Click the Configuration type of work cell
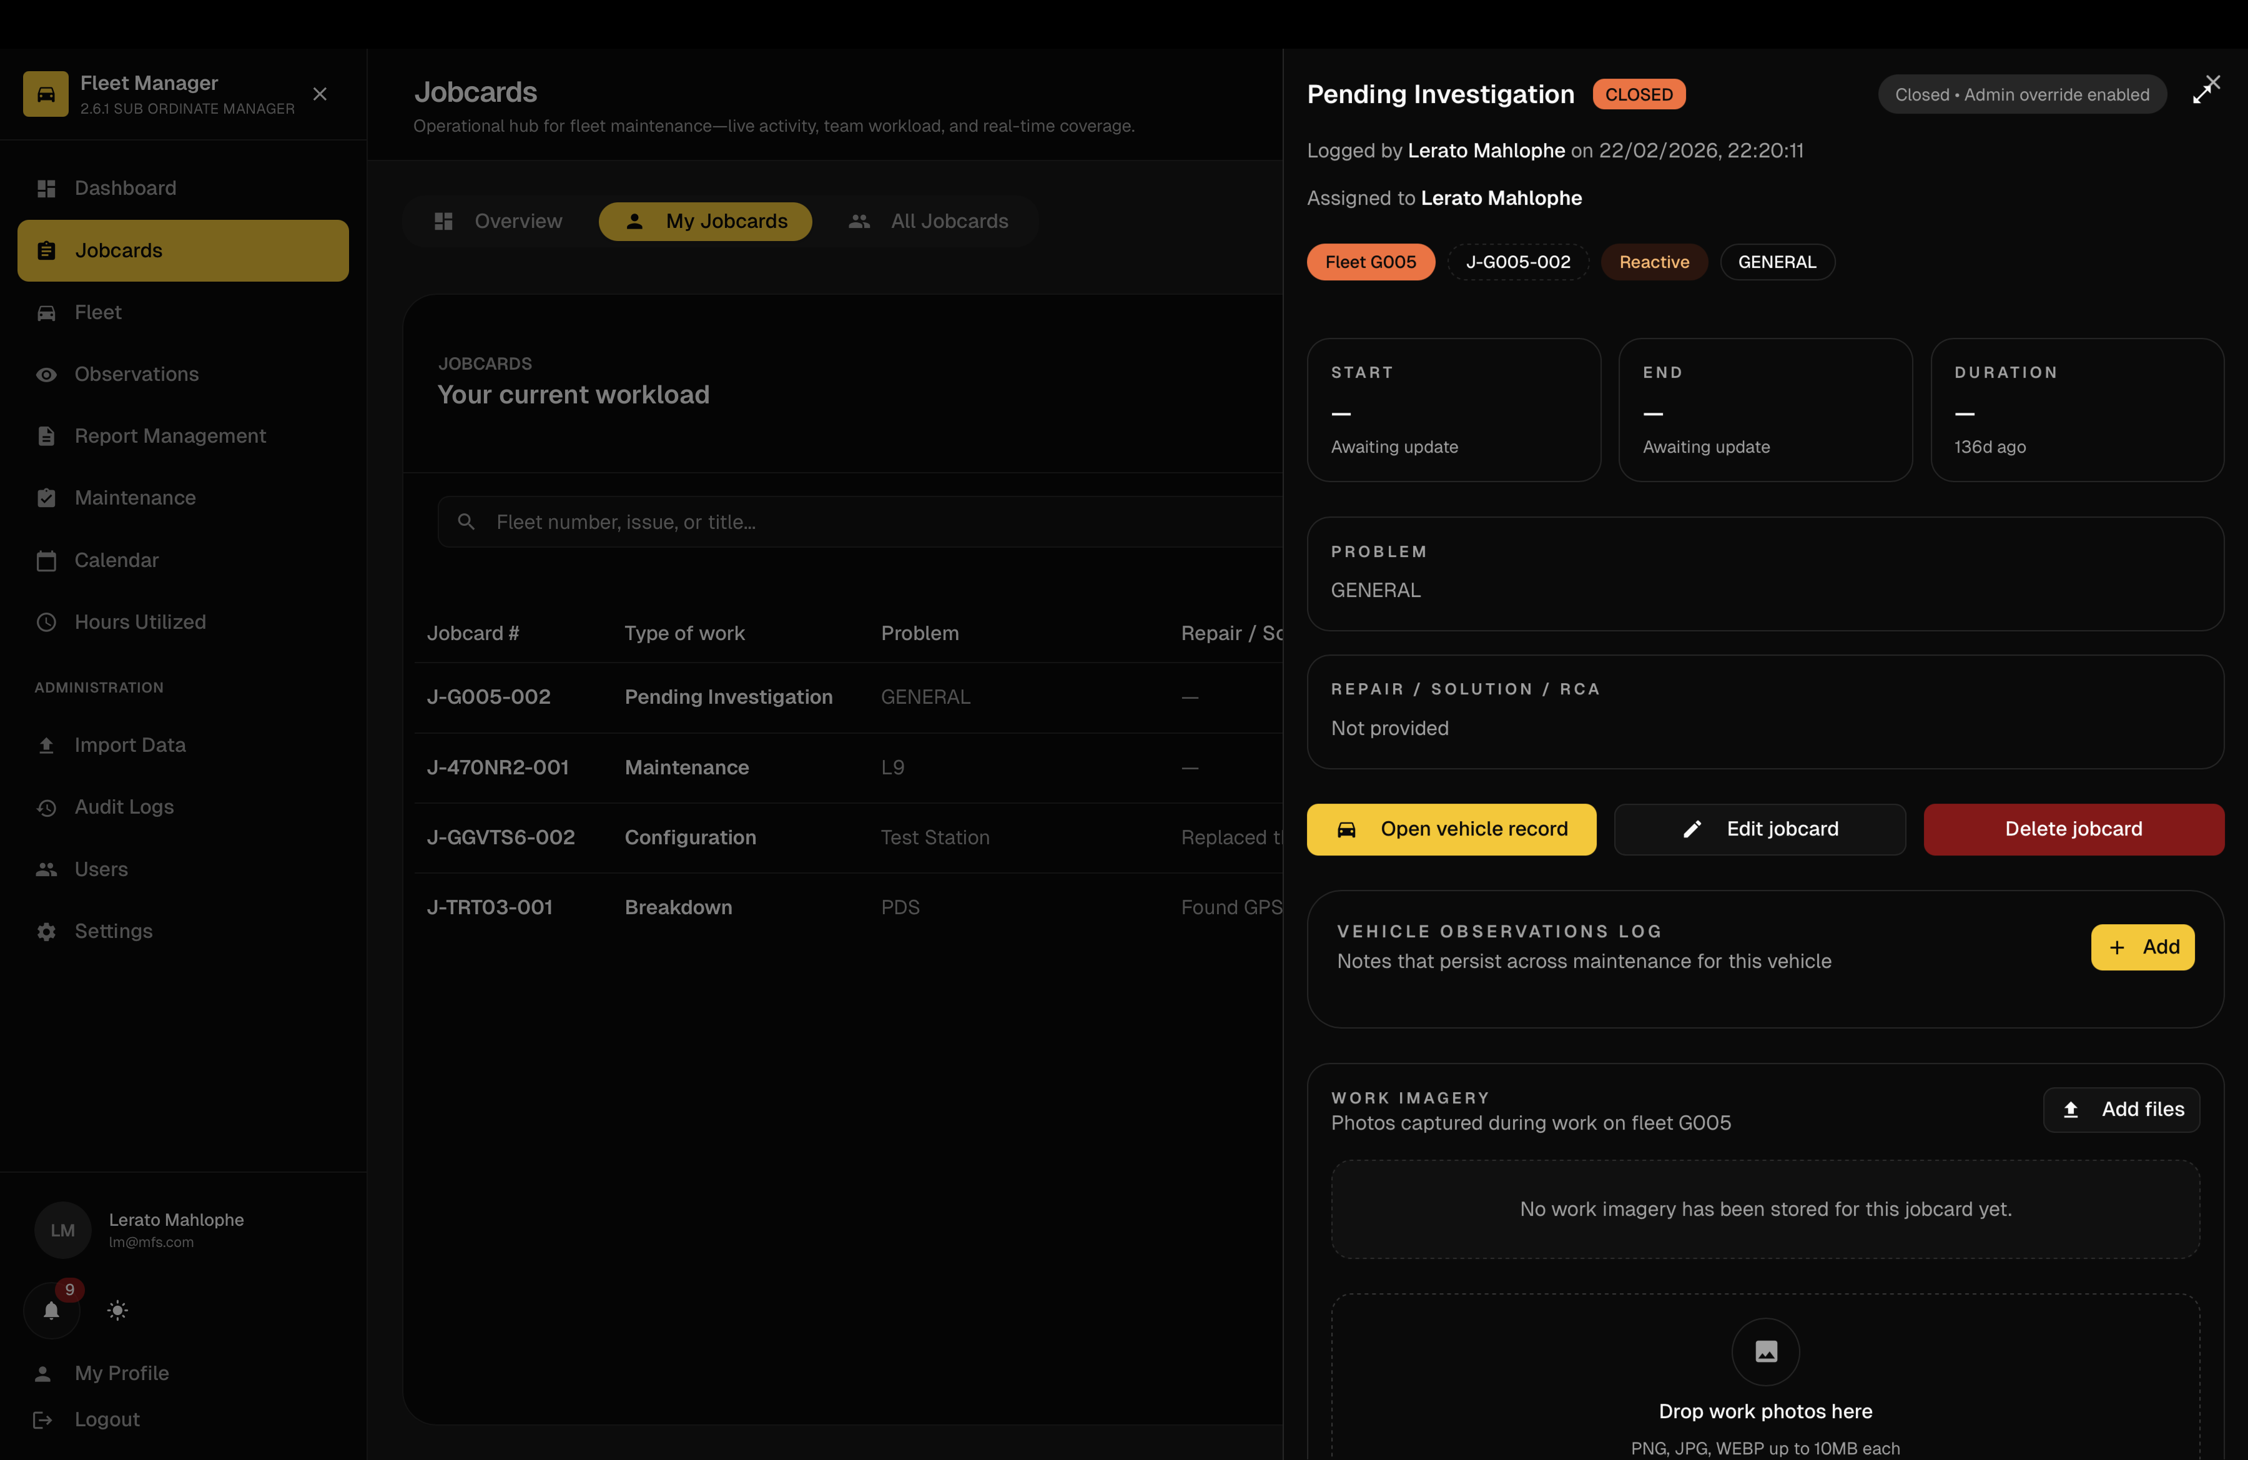Viewport: 2248px width, 1460px height. click(691, 837)
